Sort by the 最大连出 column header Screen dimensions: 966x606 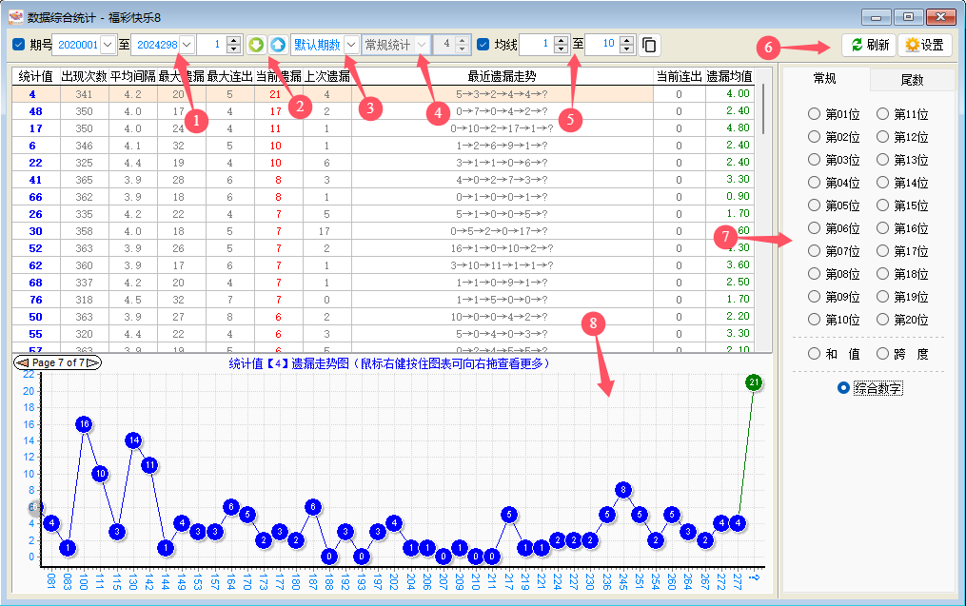229,76
